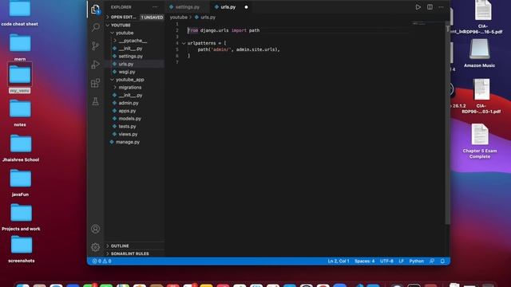Open urls.py in the file tree

(126, 64)
